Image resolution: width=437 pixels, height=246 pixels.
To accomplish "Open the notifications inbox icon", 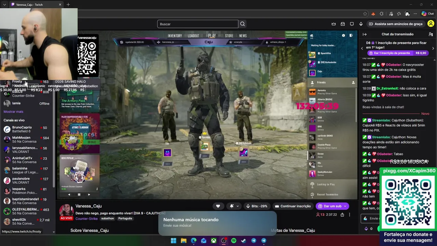I will (x=343, y=24).
